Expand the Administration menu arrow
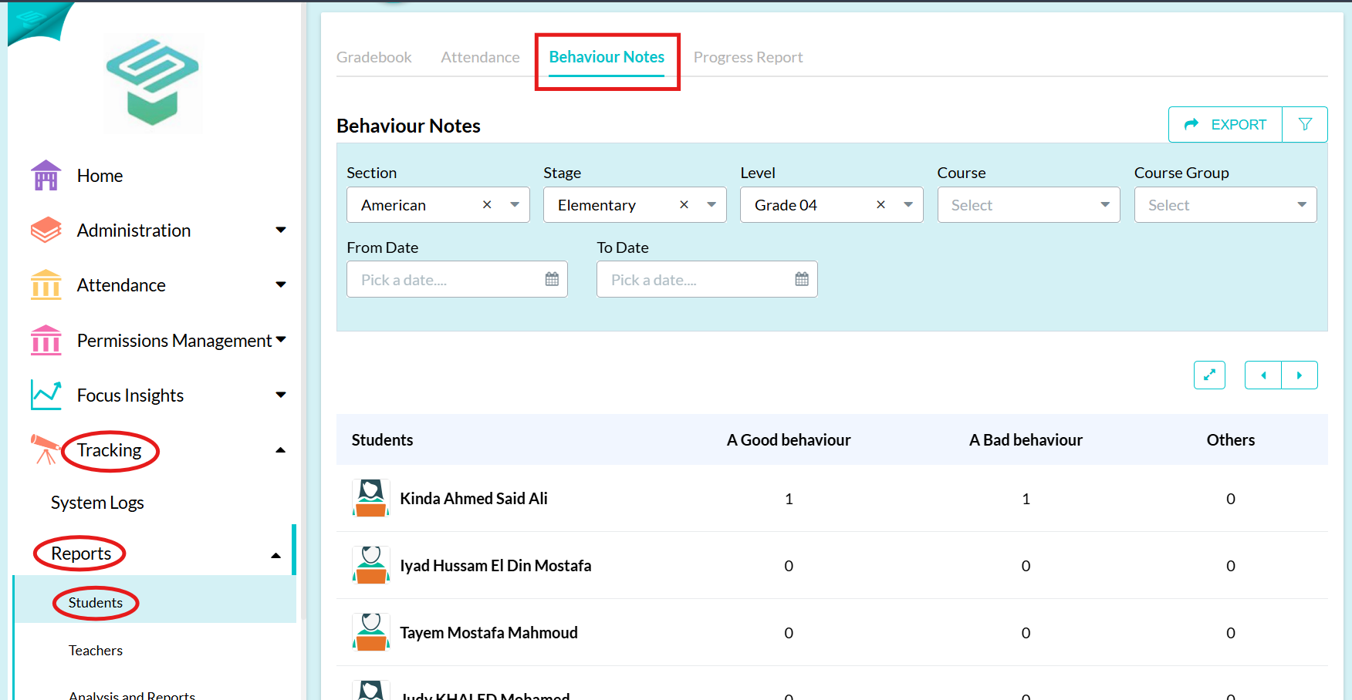Image resolution: width=1352 pixels, height=700 pixels. [281, 230]
